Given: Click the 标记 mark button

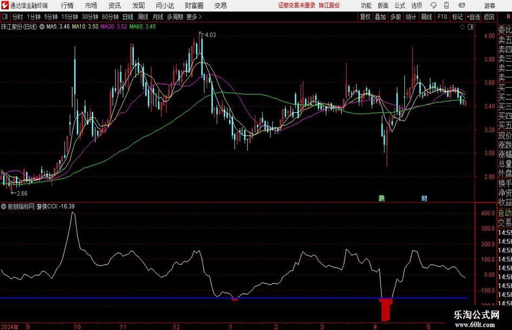Looking at the screenshot, I should (x=457, y=17).
